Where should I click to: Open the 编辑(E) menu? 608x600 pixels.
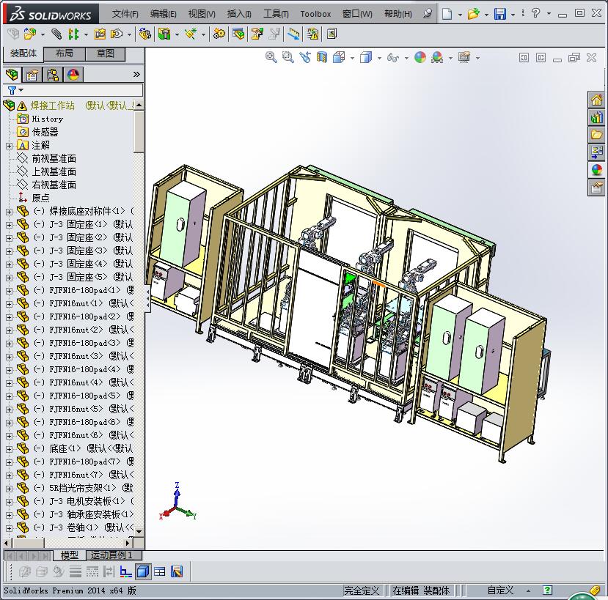click(x=164, y=14)
